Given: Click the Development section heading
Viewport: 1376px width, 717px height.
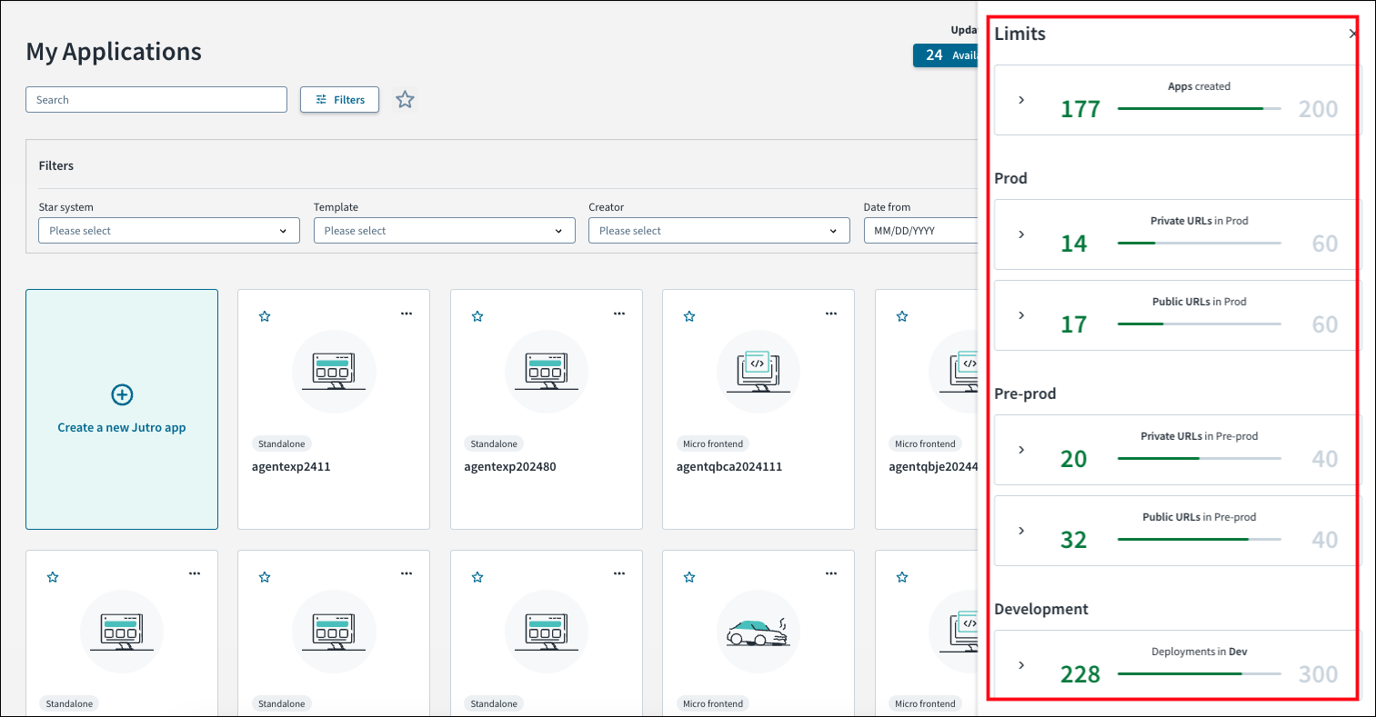Looking at the screenshot, I should [1041, 609].
